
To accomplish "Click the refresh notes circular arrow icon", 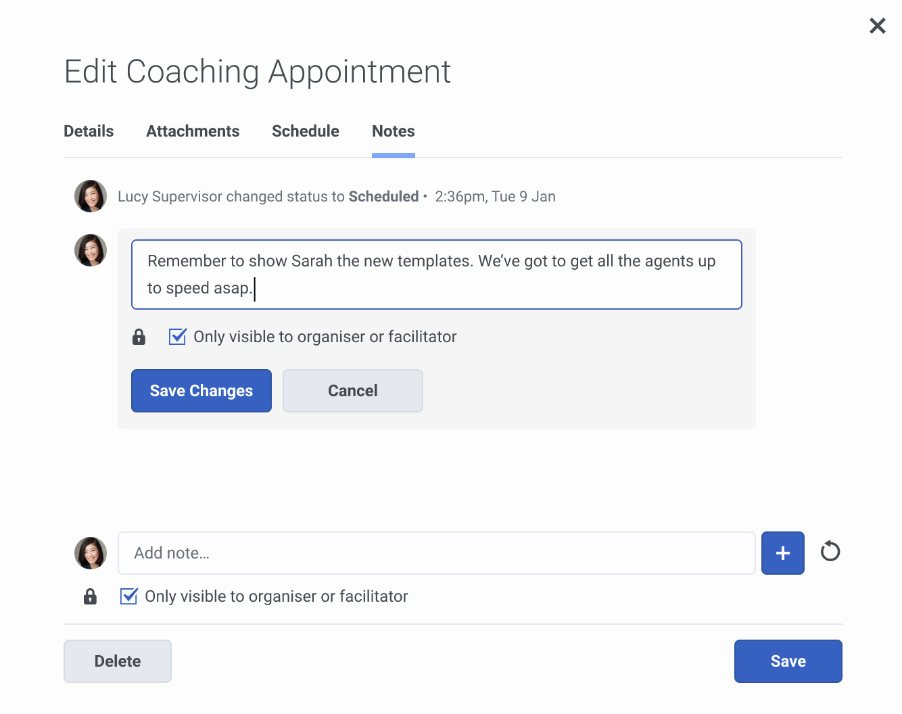I will coord(830,552).
